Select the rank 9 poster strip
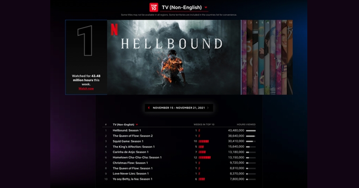Image resolution: width=359 pixels, height=188 pixels. click(284, 57)
